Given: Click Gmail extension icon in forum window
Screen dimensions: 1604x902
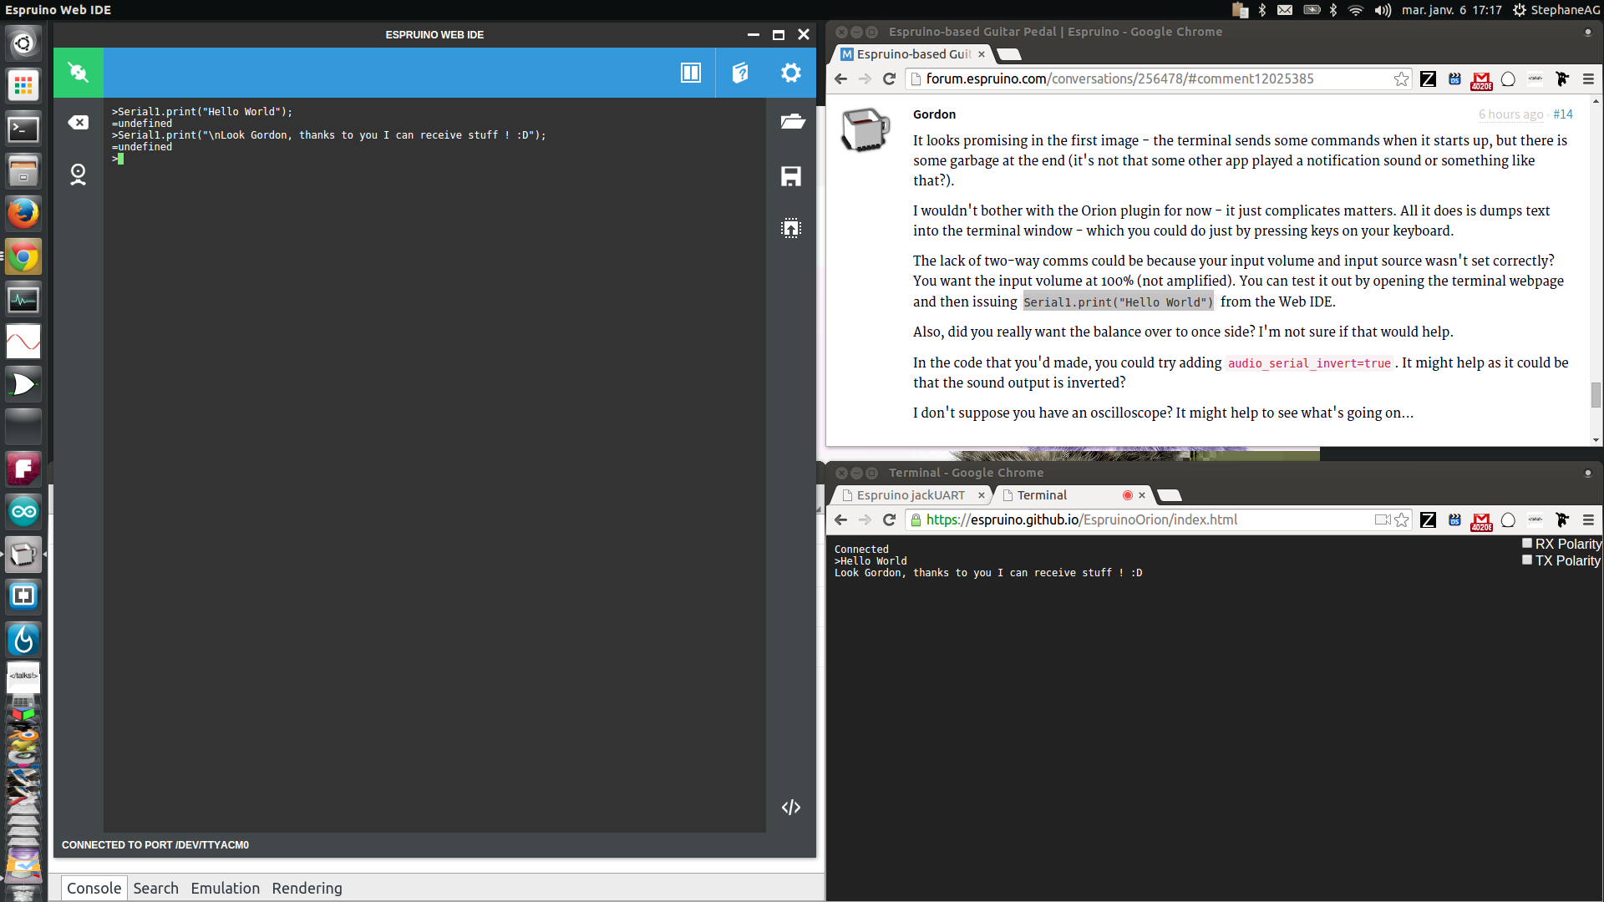Looking at the screenshot, I should pyautogui.click(x=1481, y=79).
